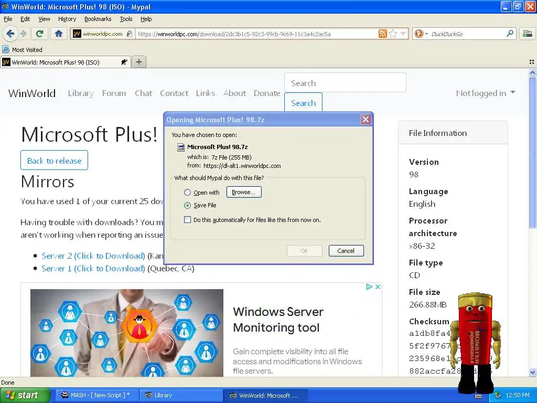Open the Tools menu

coord(126,19)
